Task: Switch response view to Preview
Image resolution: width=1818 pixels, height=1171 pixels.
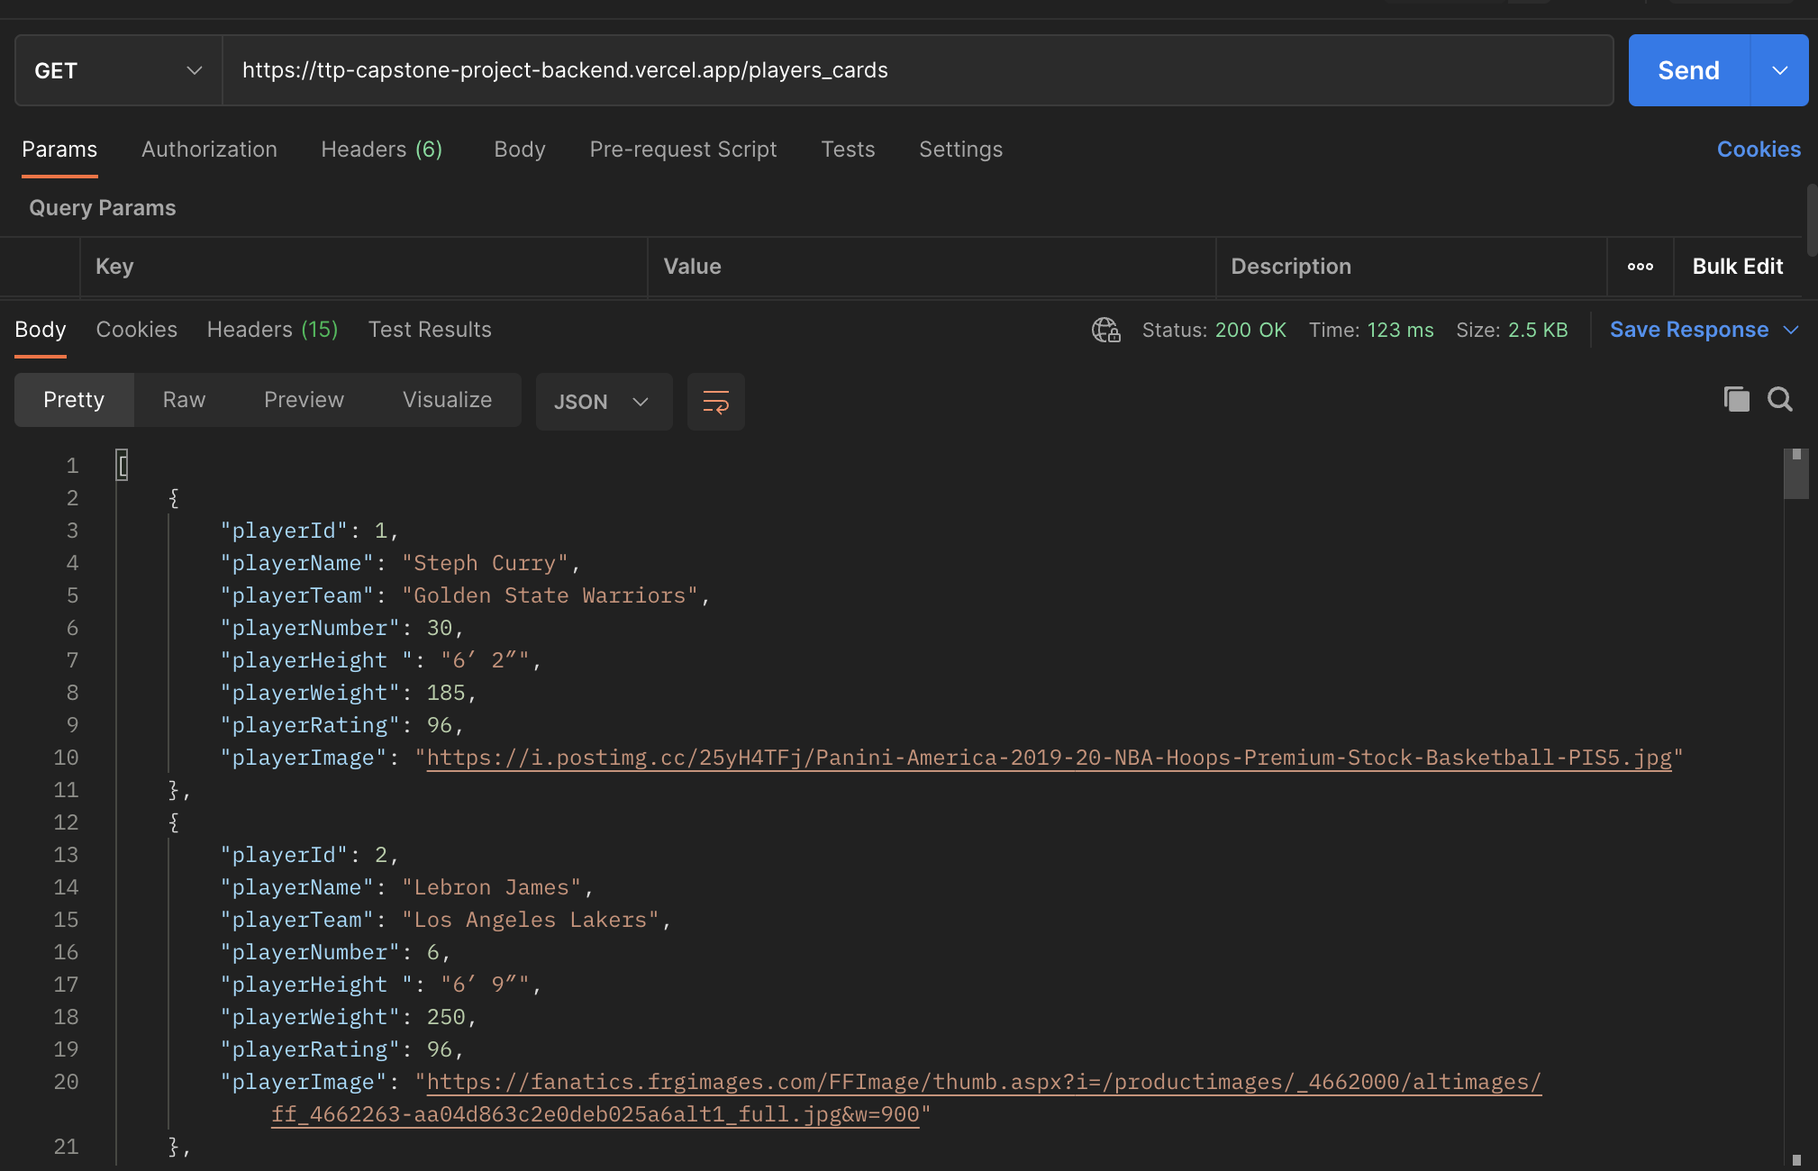Action: (304, 400)
